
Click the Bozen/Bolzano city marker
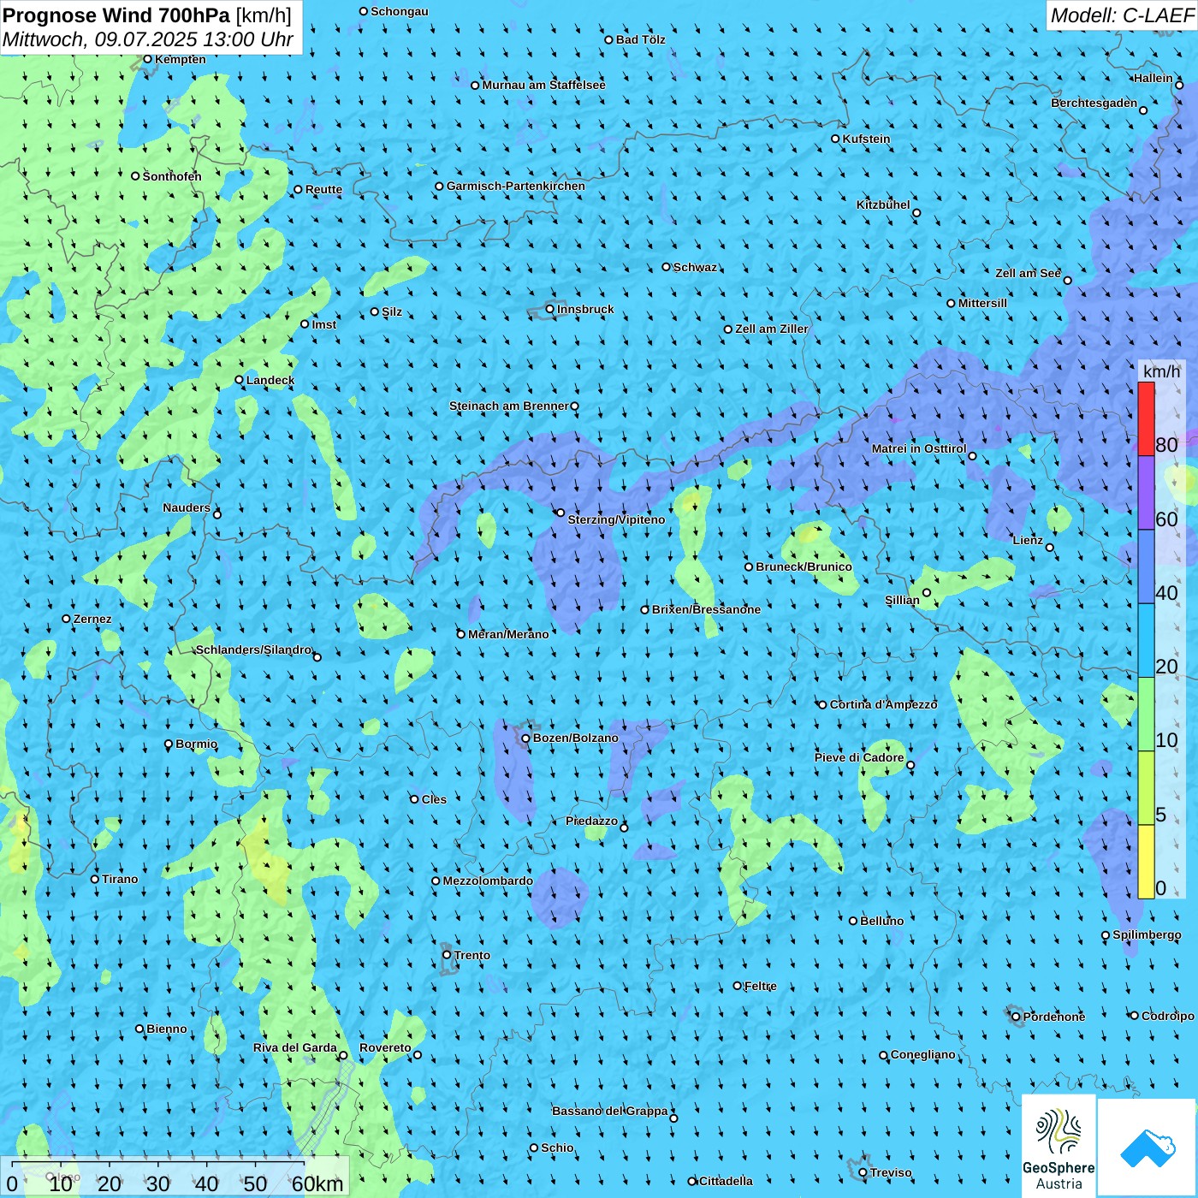click(526, 738)
